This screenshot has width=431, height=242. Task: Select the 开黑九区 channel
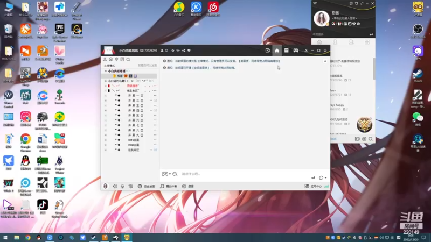click(x=136, y=136)
